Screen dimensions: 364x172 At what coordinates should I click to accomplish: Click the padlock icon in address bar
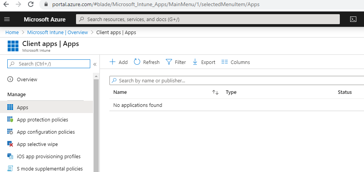[46, 4]
